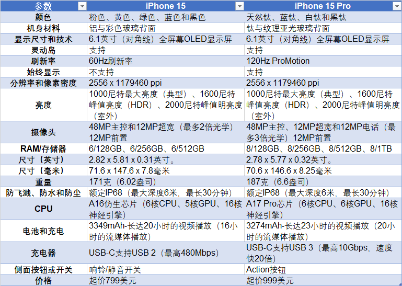
Task: Click the RAM/存储器 row label
Action: 43,148
